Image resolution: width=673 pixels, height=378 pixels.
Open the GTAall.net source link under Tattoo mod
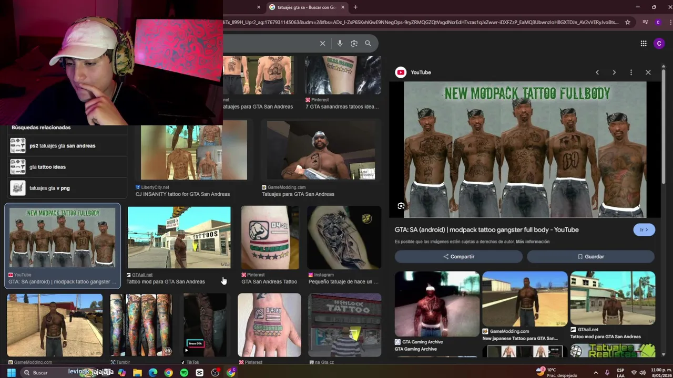(x=142, y=275)
